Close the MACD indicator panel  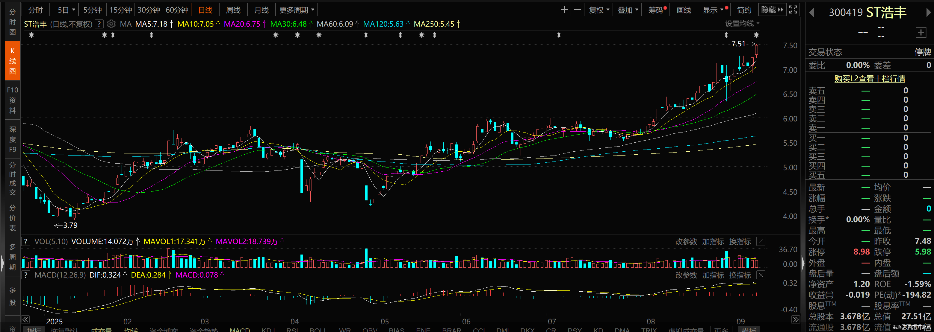tap(761, 275)
